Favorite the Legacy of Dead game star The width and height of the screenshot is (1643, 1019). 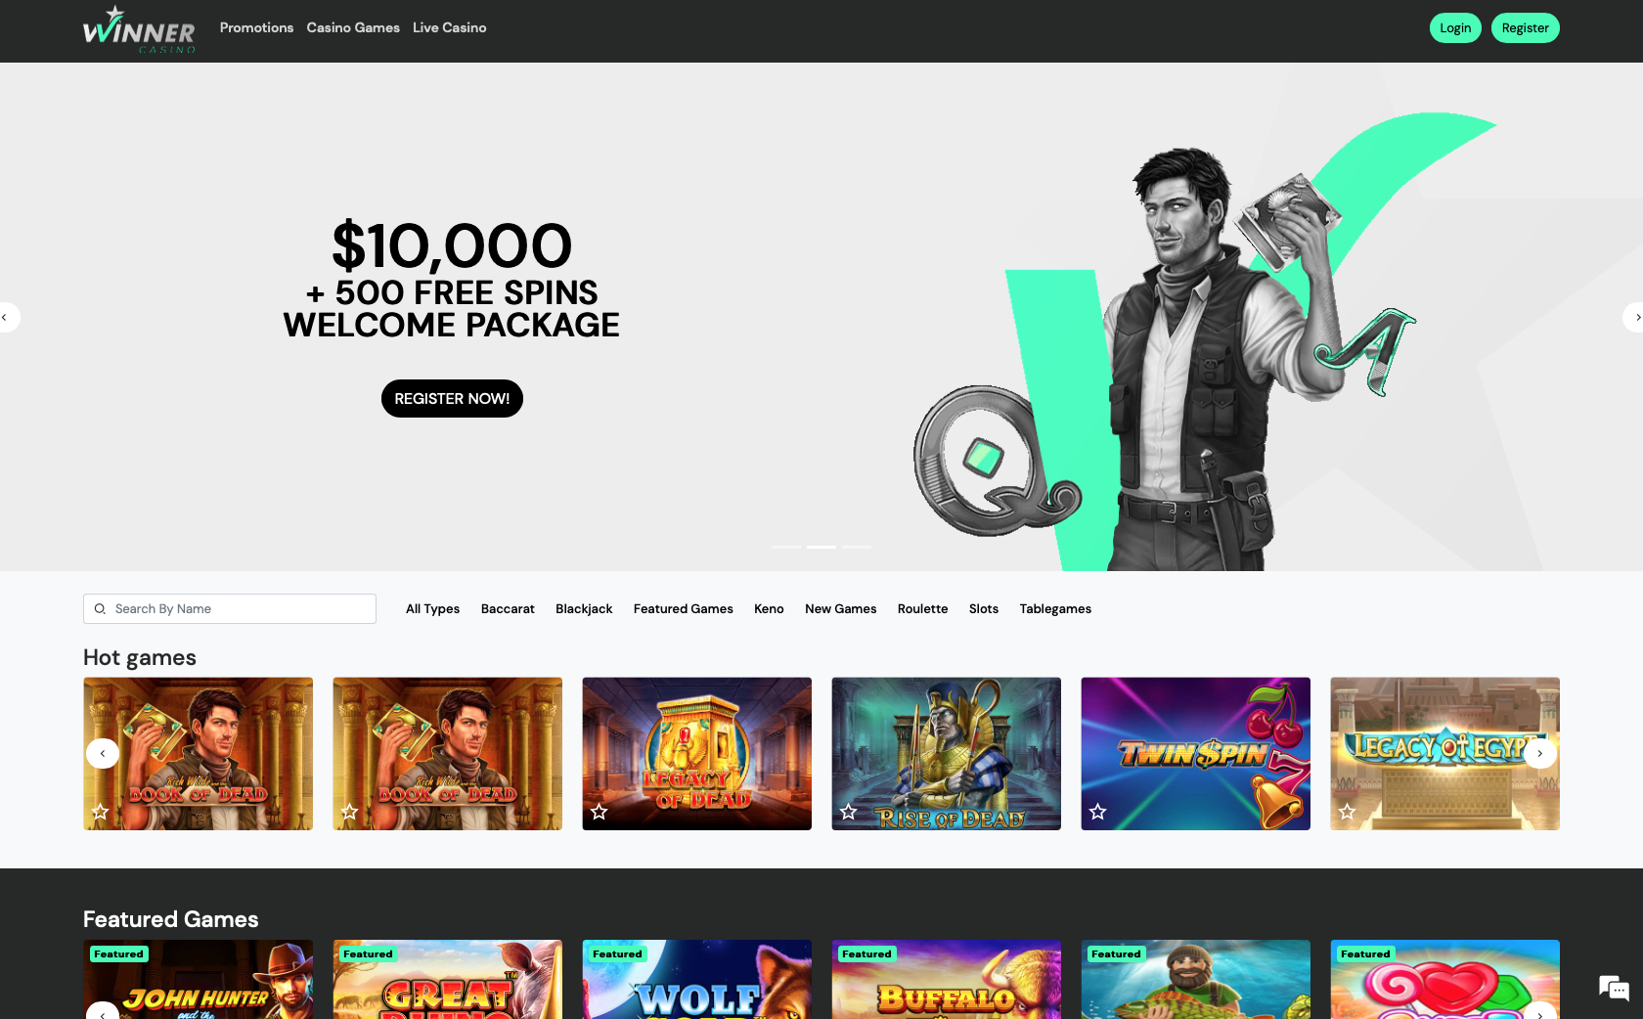click(x=599, y=812)
